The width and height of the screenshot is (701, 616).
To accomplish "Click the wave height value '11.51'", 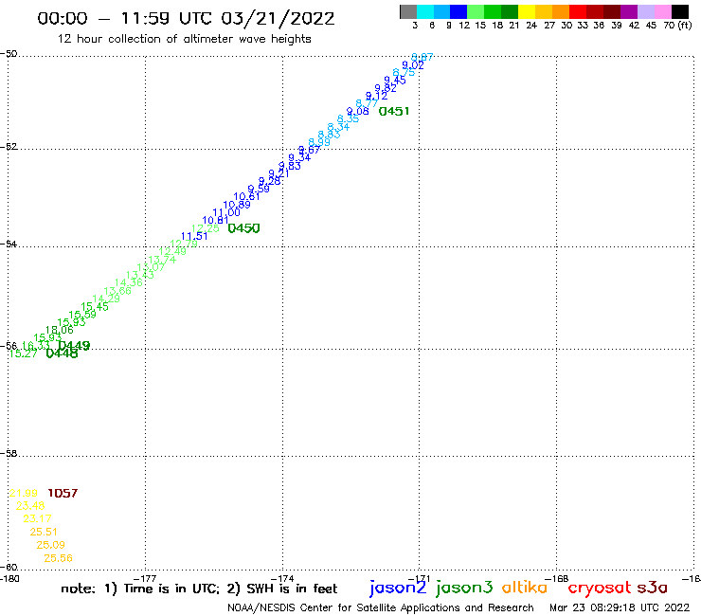I will pos(194,236).
